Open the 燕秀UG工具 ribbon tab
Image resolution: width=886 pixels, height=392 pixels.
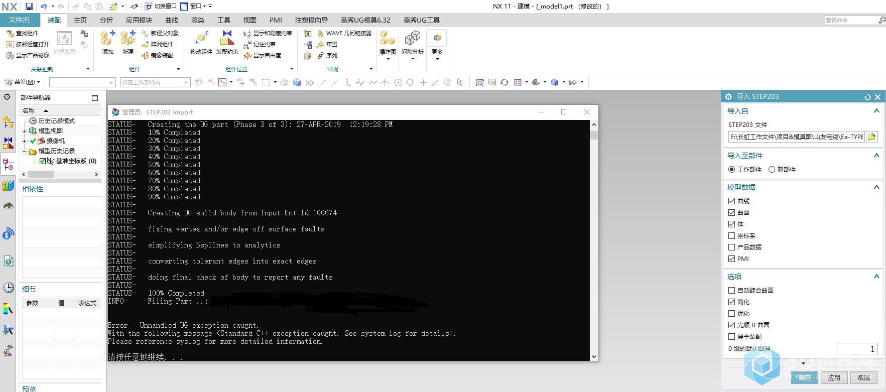point(421,20)
